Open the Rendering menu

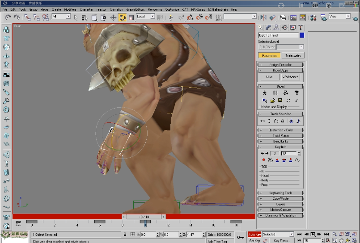click(x=155, y=9)
